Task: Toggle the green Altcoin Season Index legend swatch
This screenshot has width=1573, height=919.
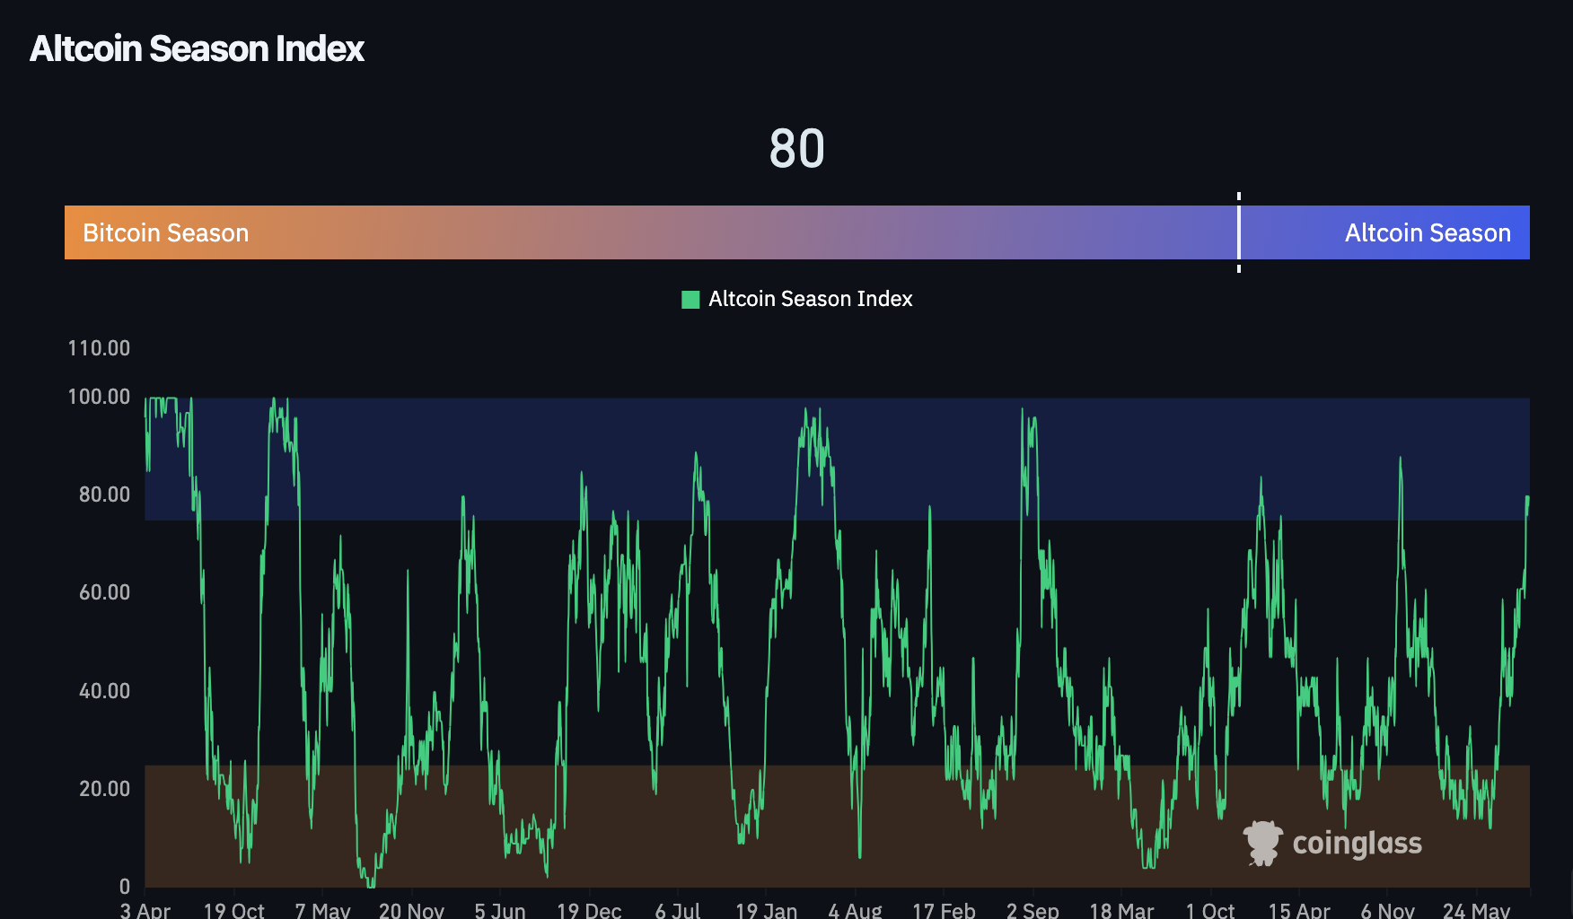Action: pos(690,299)
